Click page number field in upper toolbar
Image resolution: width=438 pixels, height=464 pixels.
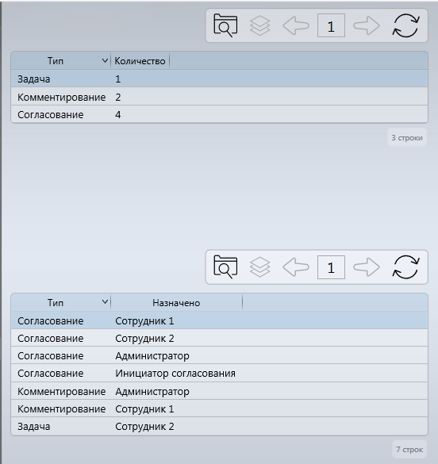331,25
